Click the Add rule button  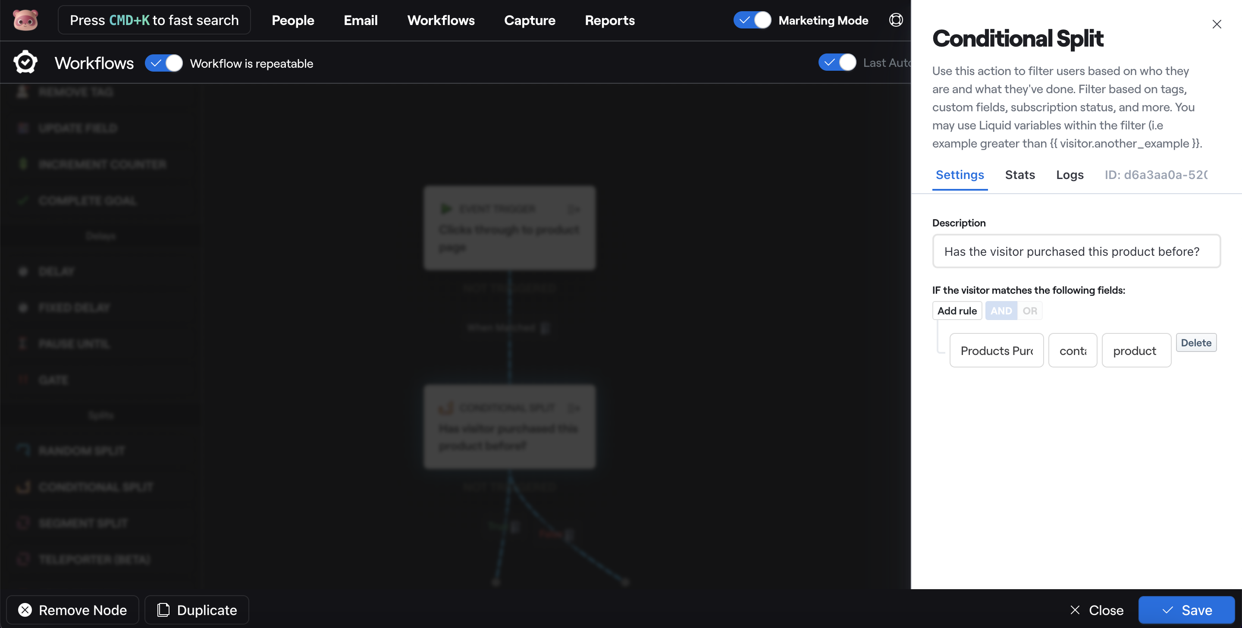(x=957, y=311)
